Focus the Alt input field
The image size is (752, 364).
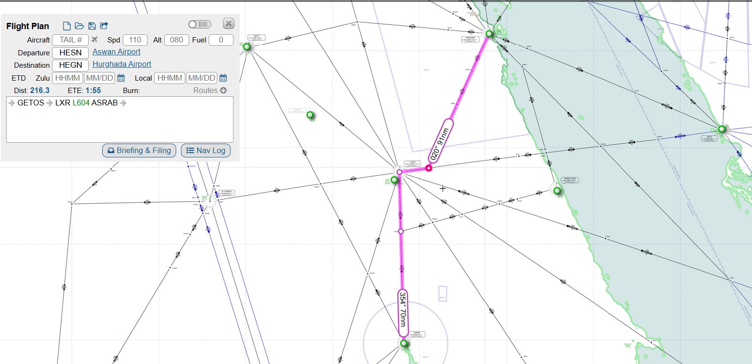coord(176,40)
